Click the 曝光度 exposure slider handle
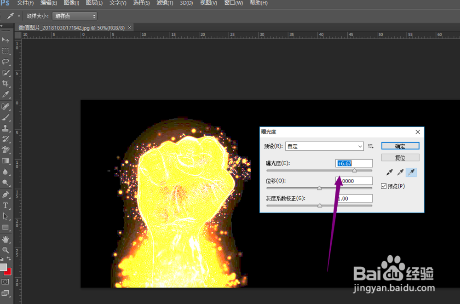Screen dimensions: 460x304 click(354, 171)
